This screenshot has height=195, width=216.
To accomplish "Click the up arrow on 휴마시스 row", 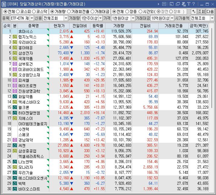I will [x=72, y=31].
